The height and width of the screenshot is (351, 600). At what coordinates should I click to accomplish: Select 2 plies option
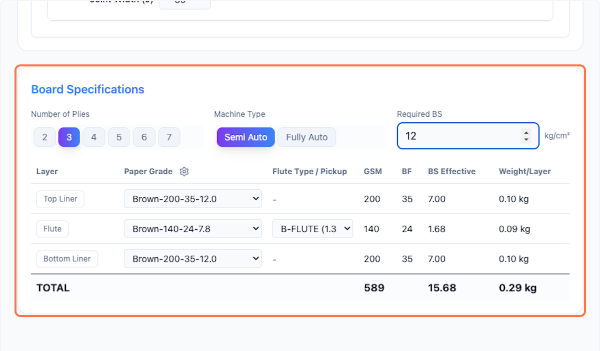44,137
